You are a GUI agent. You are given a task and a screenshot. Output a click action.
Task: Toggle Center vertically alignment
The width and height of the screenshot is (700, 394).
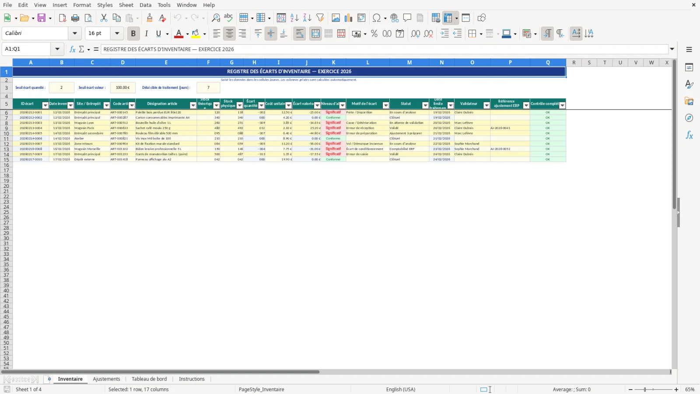[x=271, y=34]
